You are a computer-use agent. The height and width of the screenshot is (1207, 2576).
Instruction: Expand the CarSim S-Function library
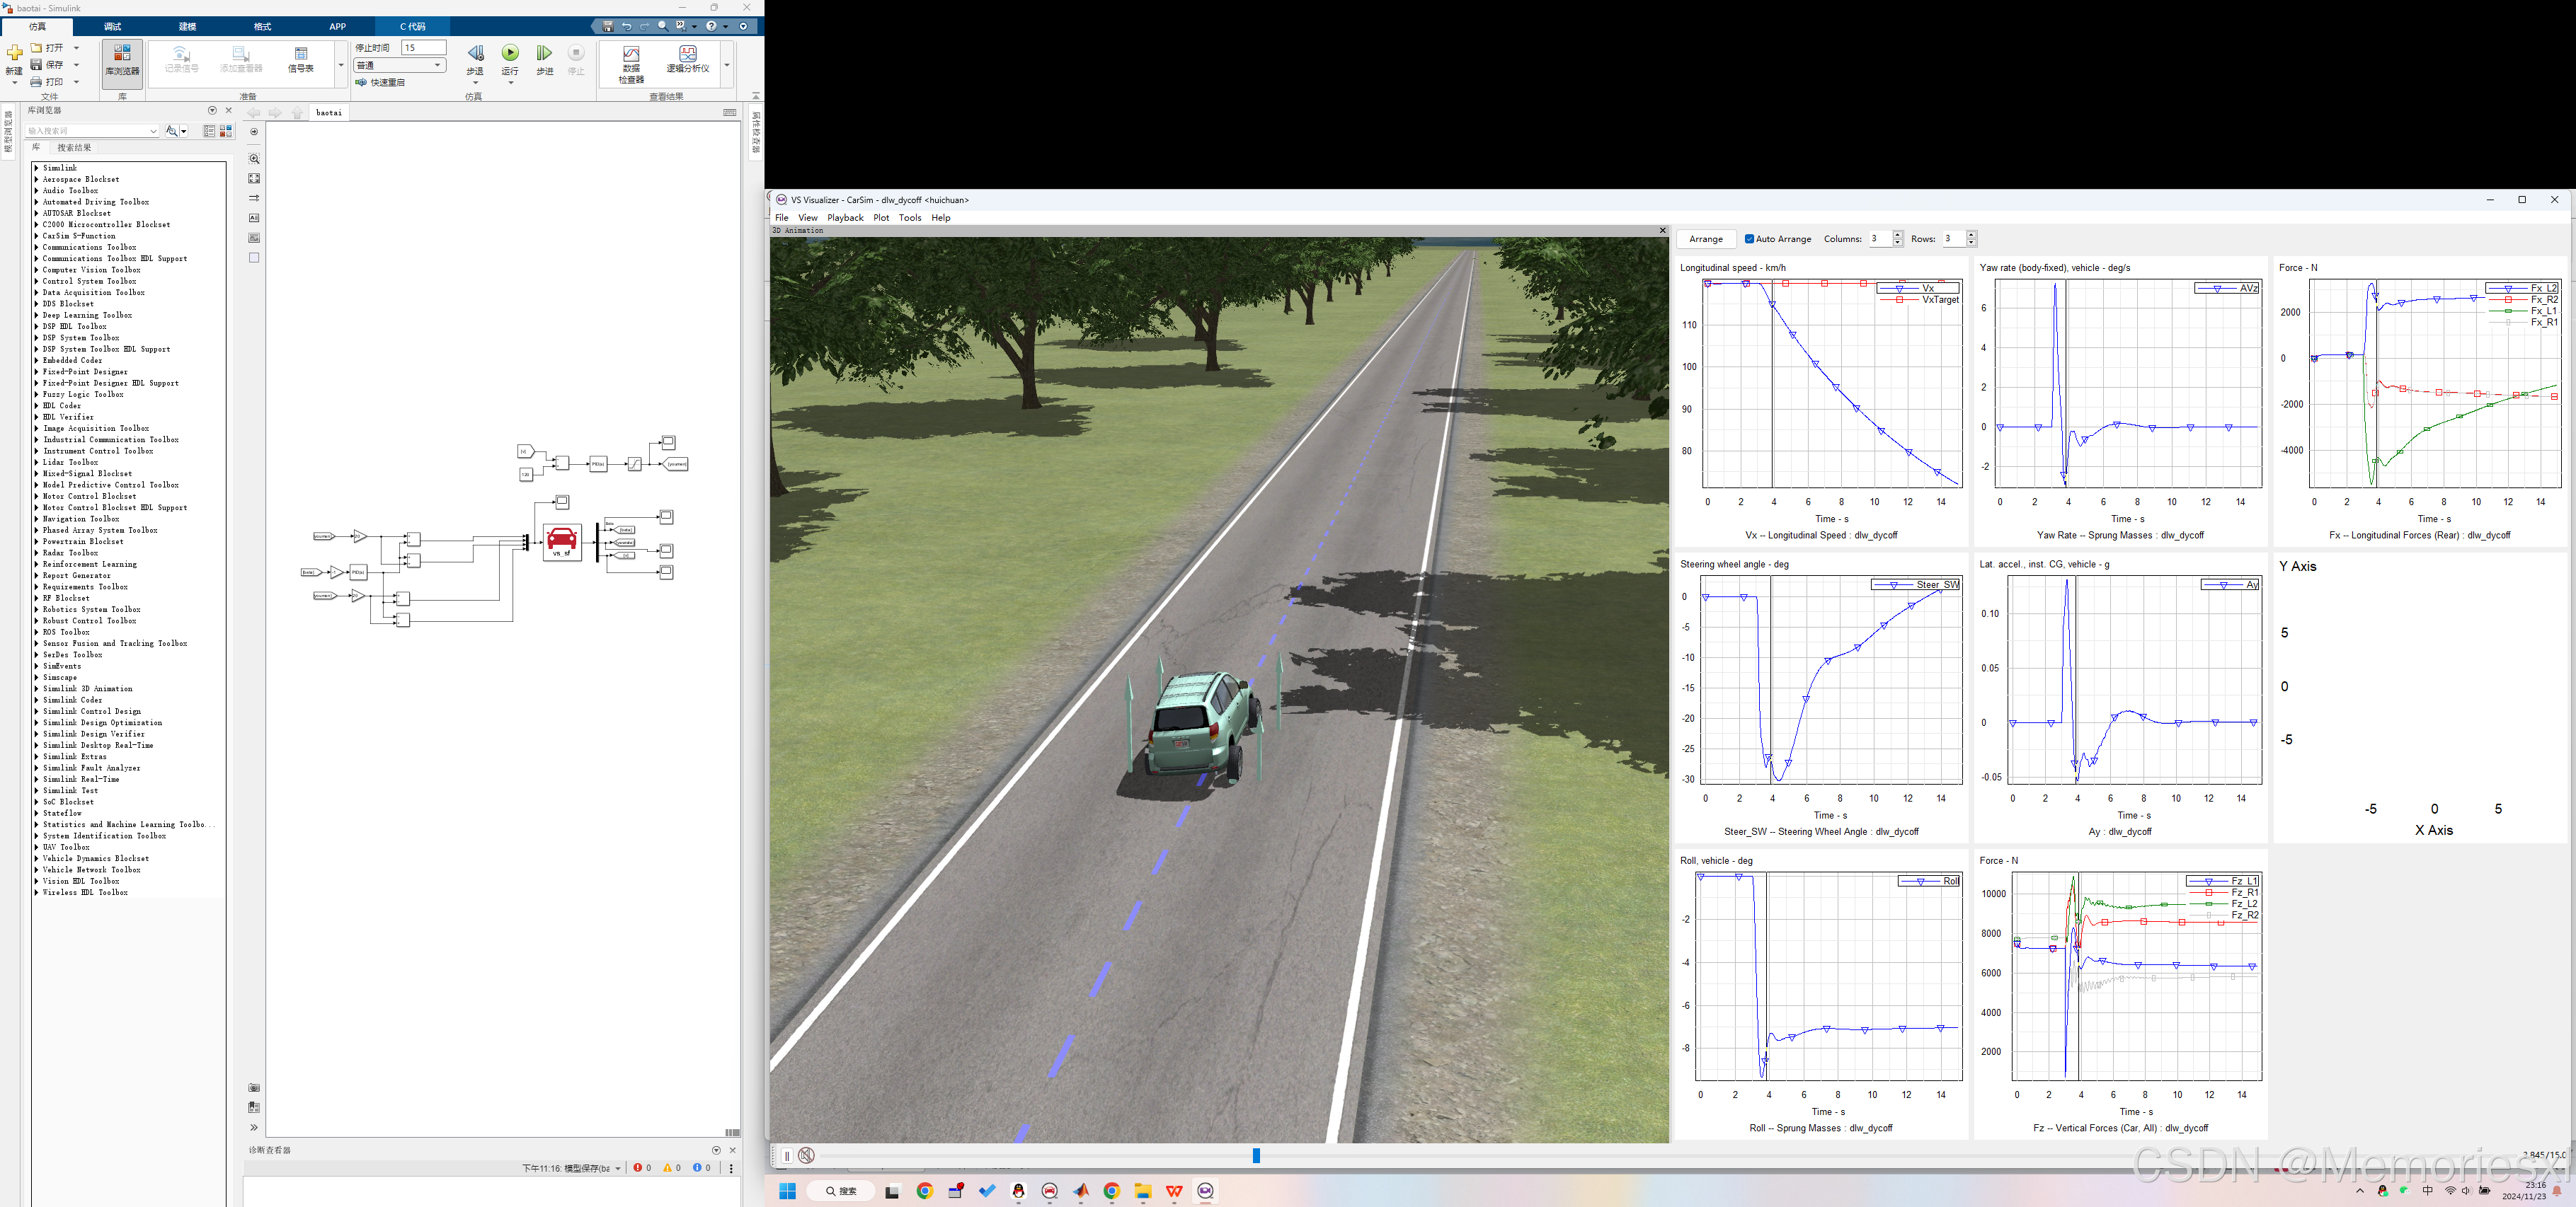tap(36, 236)
